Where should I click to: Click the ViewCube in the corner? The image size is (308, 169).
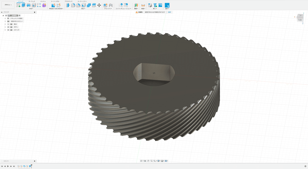(x=300, y=18)
